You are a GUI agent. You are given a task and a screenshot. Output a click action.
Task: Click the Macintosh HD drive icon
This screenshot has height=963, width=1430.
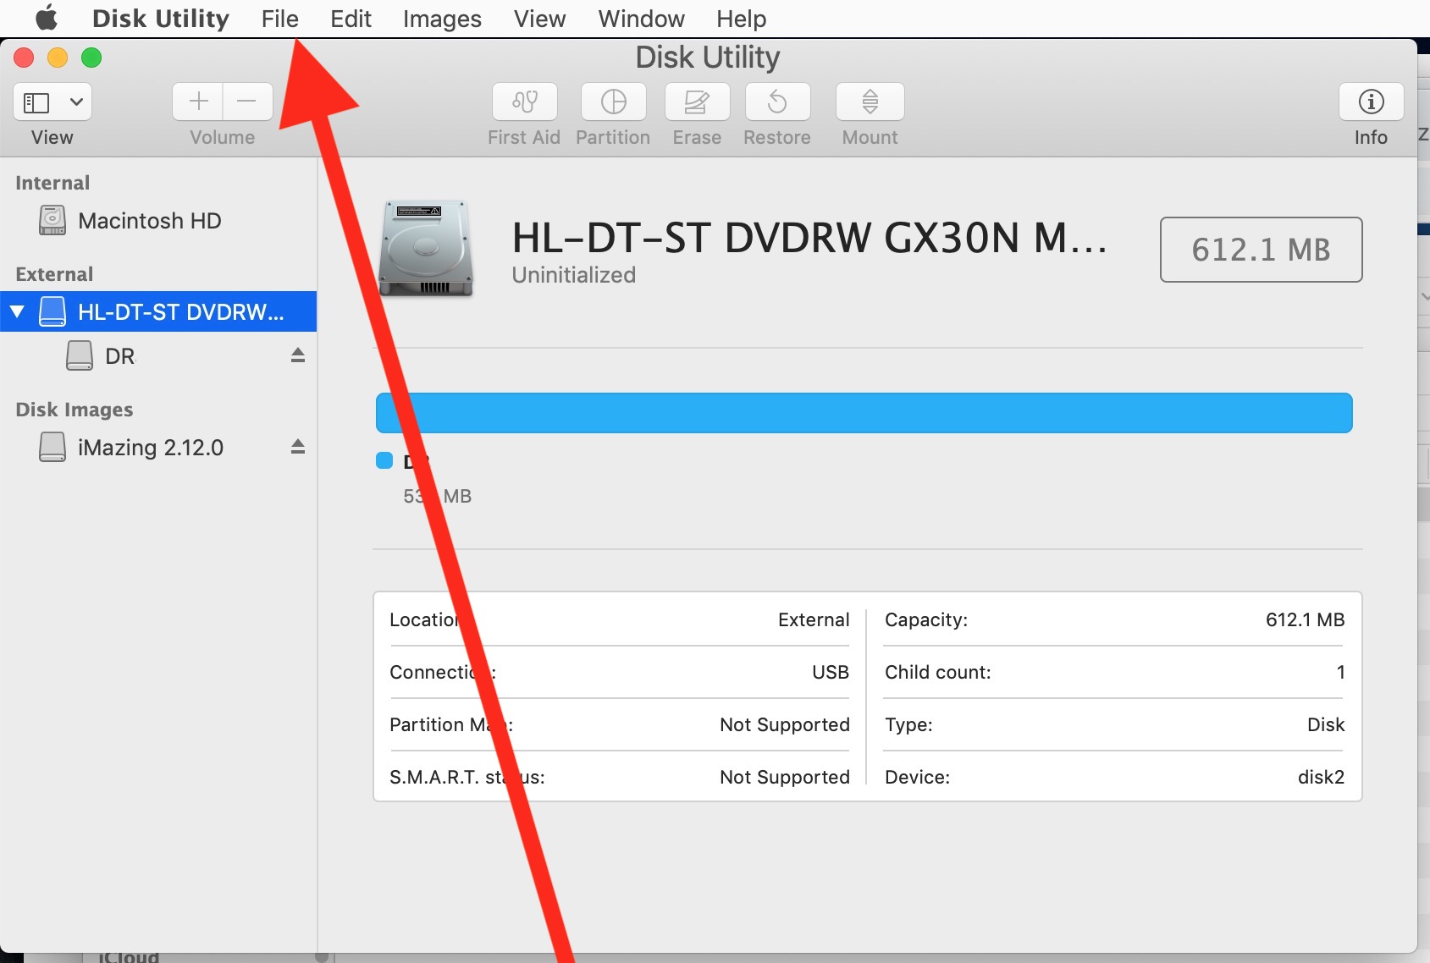pyautogui.click(x=52, y=220)
